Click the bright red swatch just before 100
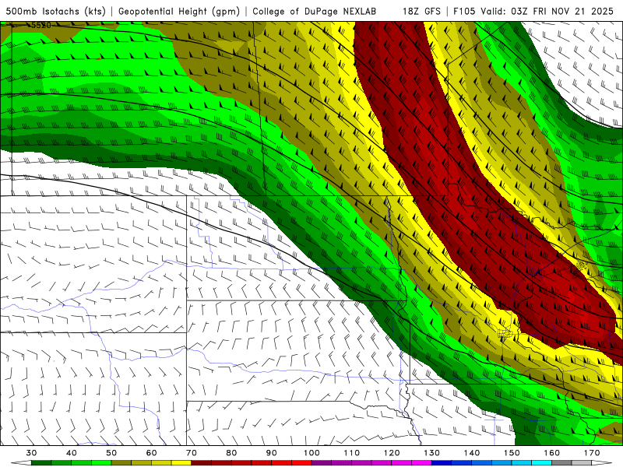The image size is (623, 467). coord(301,462)
